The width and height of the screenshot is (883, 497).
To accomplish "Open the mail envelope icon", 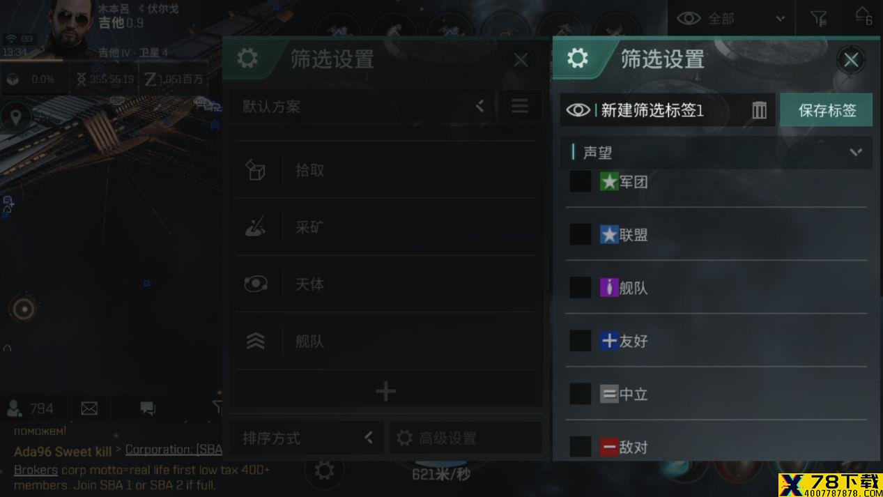I will (x=89, y=408).
